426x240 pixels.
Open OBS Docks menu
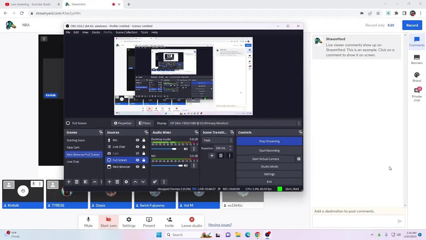(x=96, y=32)
